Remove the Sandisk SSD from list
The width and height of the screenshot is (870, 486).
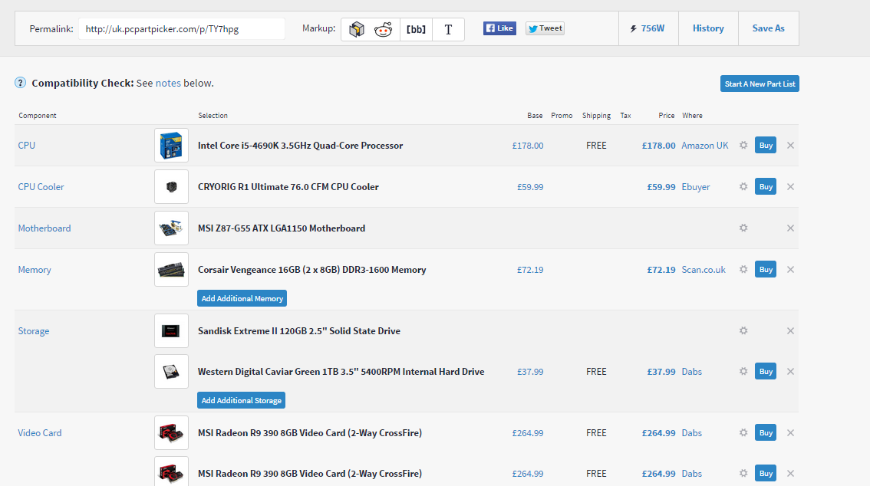pyautogui.click(x=791, y=331)
